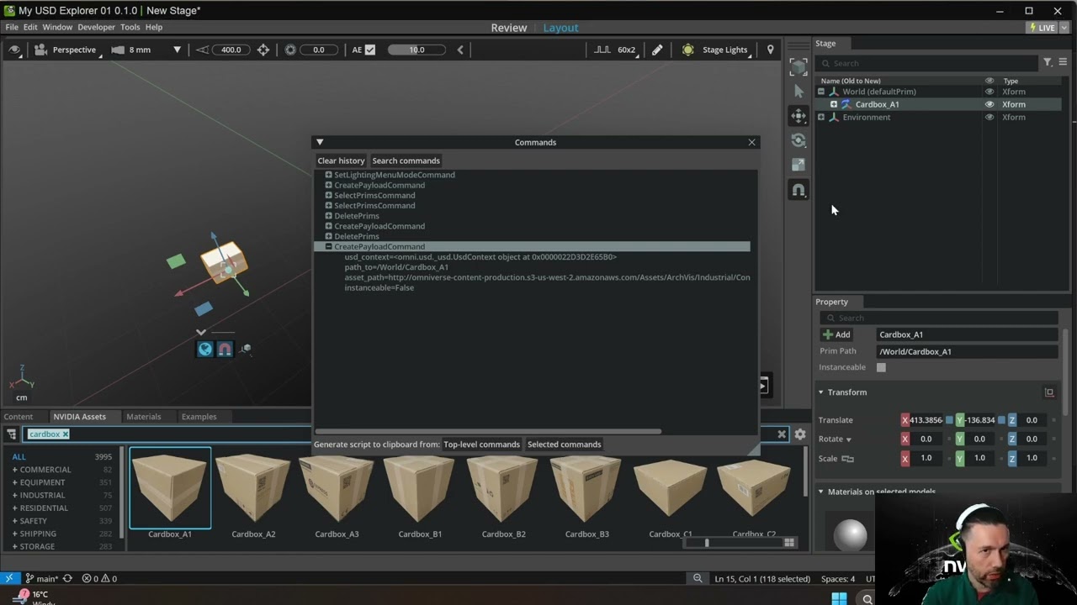
Task: Expand the SetLightingMenuModeCommand entry
Action: 329,175
